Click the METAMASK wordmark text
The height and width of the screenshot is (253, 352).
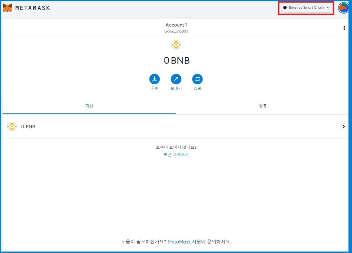pos(32,8)
